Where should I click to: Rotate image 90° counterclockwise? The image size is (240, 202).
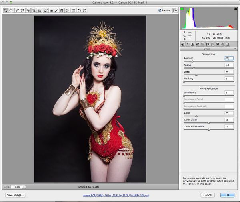(x=79, y=10)
